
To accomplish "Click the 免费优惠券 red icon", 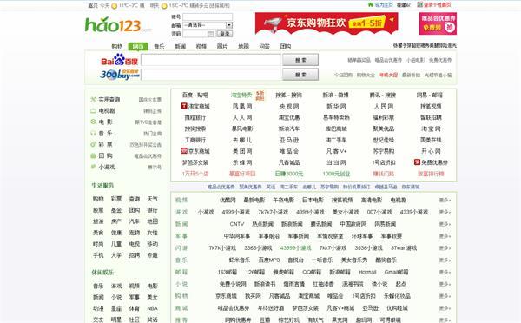I will pos(417,162).
